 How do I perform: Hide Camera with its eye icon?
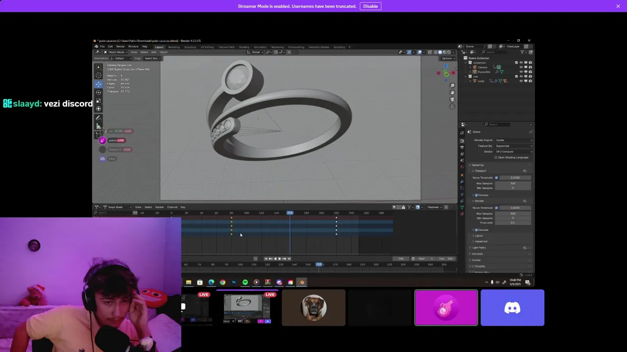click(x=521, y=67)
